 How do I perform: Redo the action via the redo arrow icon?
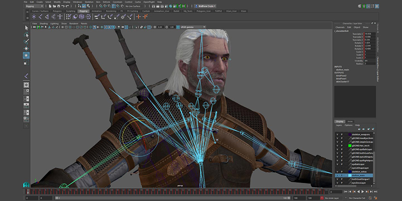coord(67,6)
